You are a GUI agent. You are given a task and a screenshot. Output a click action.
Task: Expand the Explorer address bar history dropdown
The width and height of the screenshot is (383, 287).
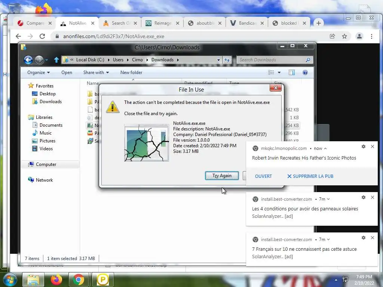(218, 60)
